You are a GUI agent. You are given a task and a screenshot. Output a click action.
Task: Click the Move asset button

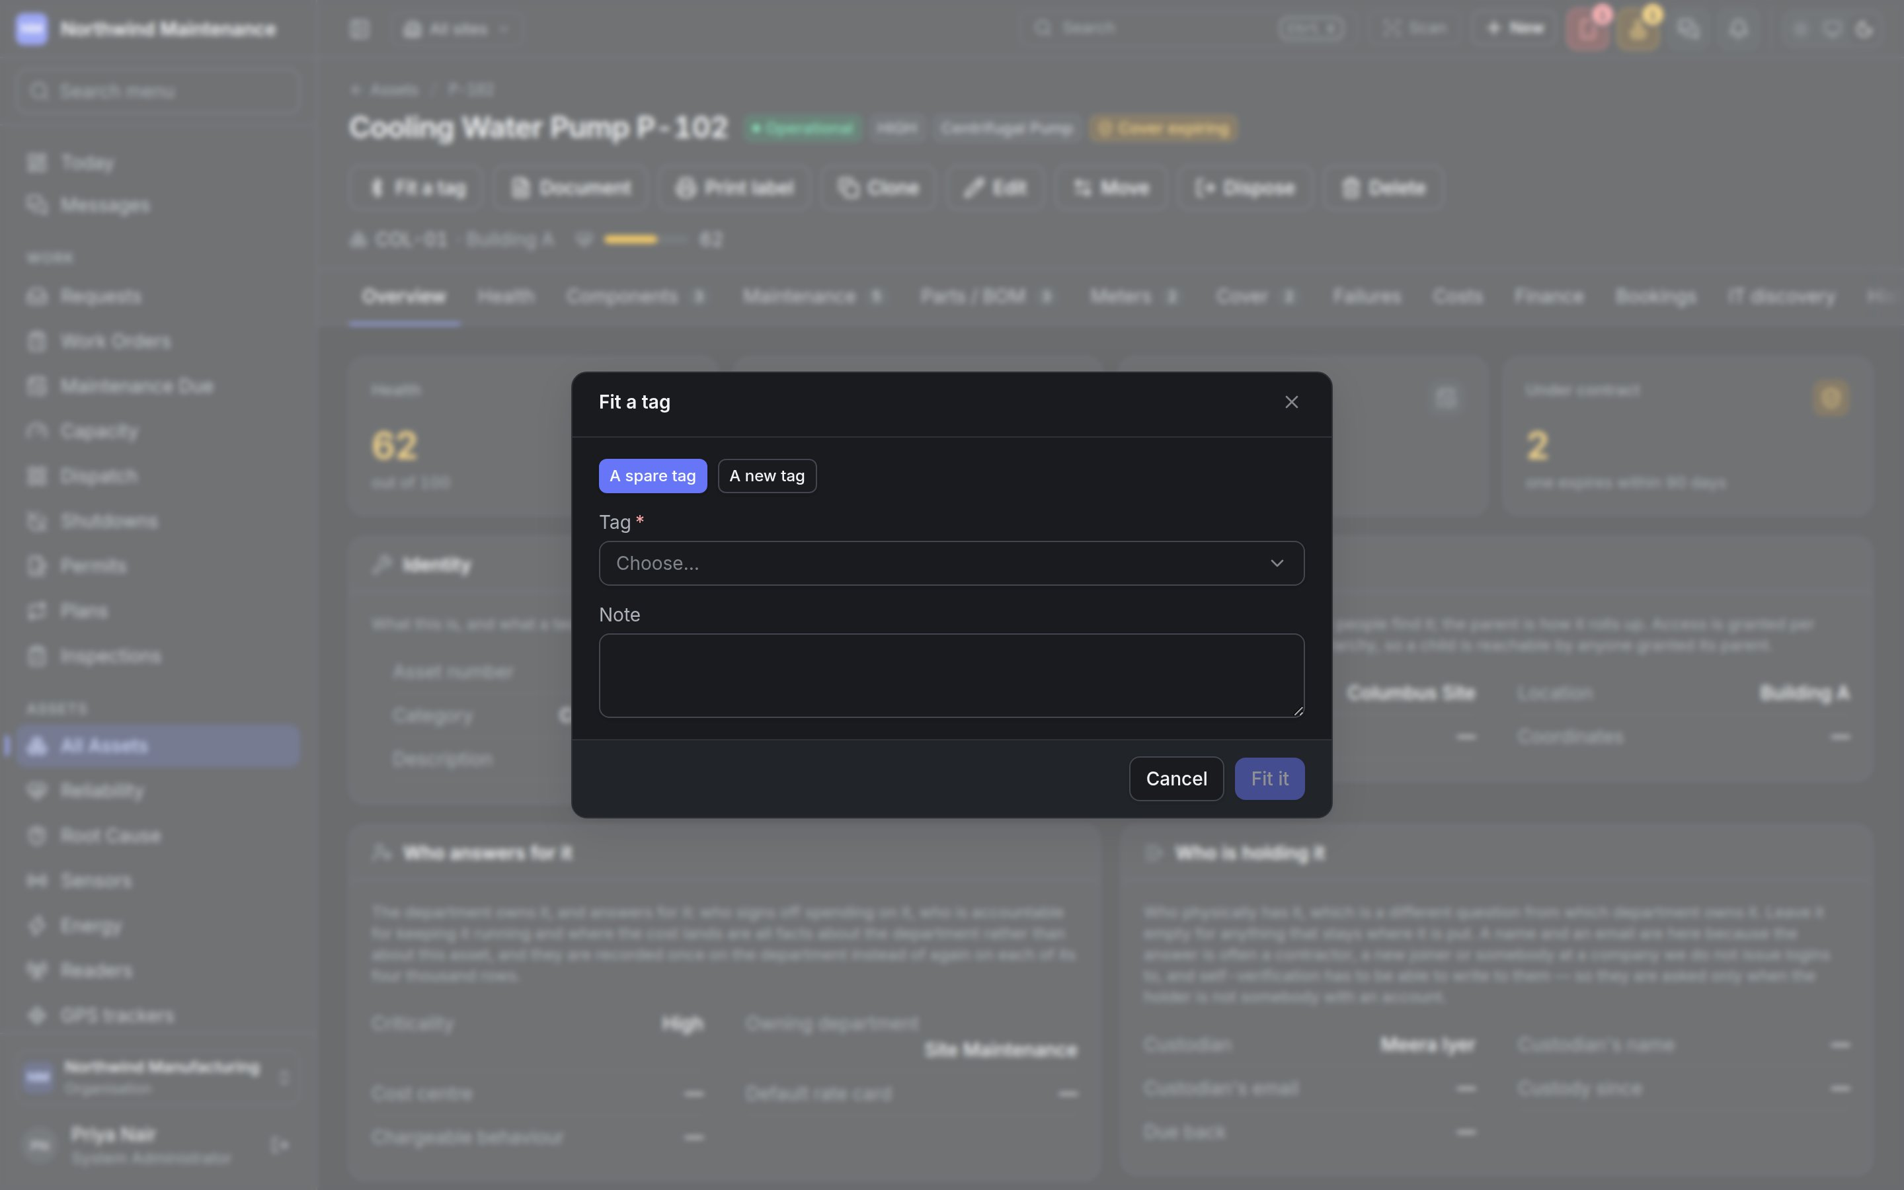pyautogui.click(x=1110, y=188)
